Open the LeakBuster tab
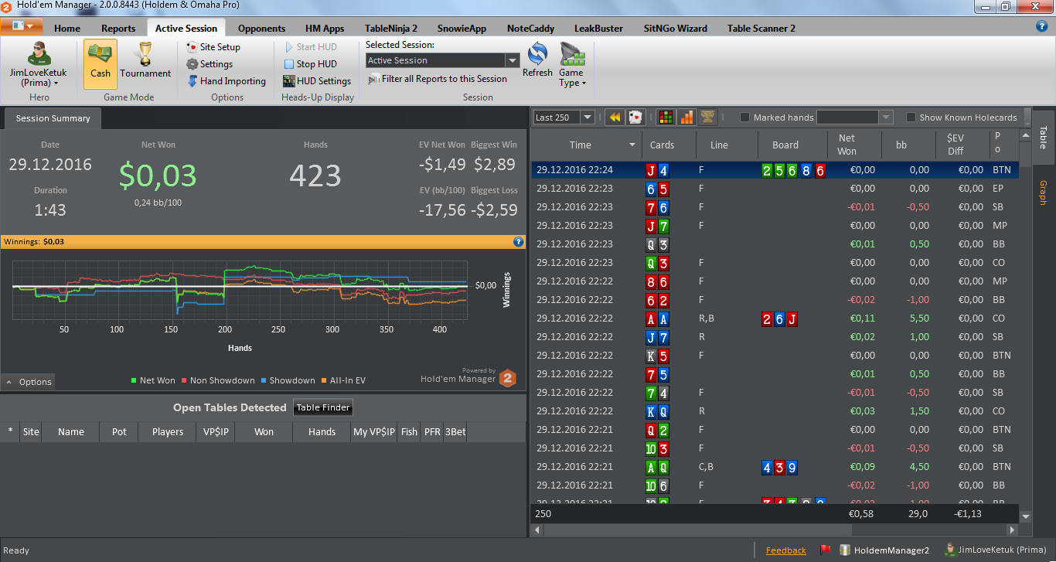The height and width of the screenshot is (562, 1056). click(598, 28)
